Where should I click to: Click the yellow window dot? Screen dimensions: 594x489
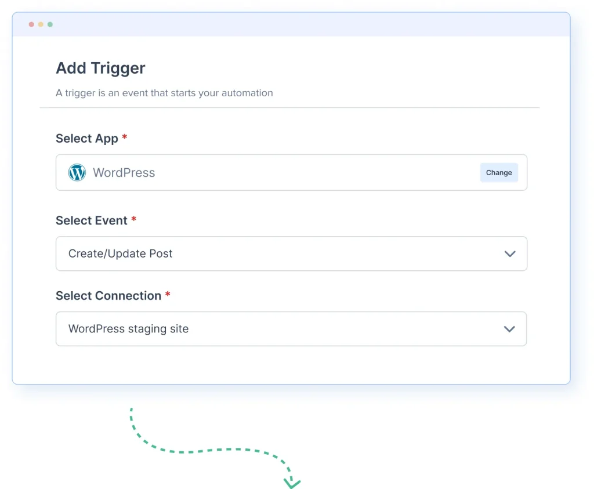pos(41,24)
